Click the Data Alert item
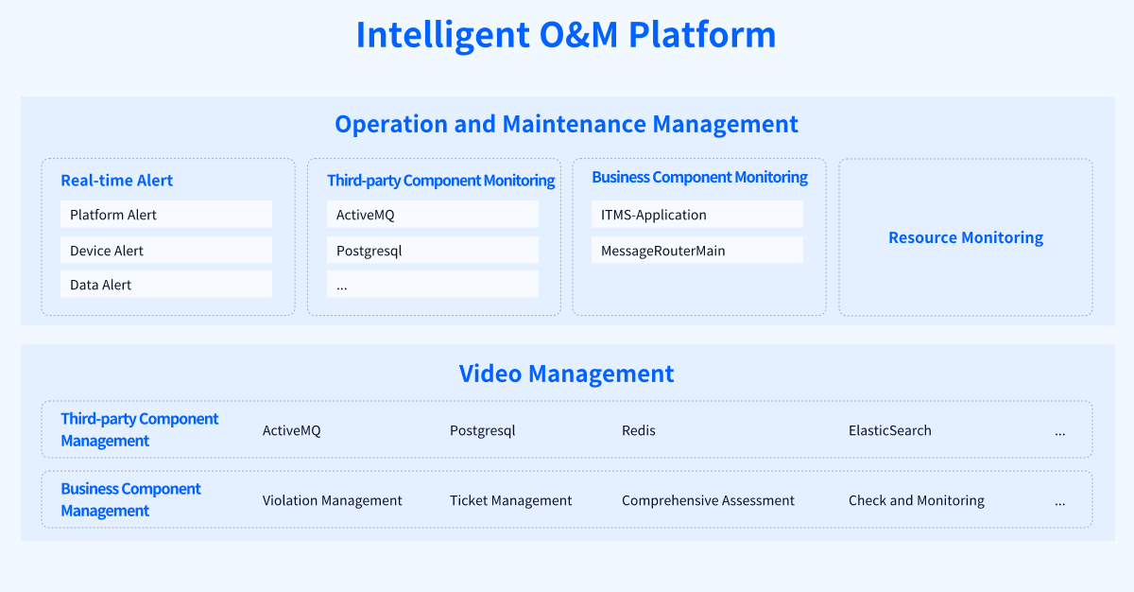Image resolution: width=1134 pixels, height=592 pixels. [x=166, y=285]
